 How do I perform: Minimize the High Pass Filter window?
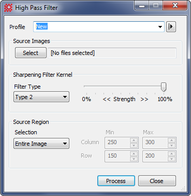[x=142, y=6]
